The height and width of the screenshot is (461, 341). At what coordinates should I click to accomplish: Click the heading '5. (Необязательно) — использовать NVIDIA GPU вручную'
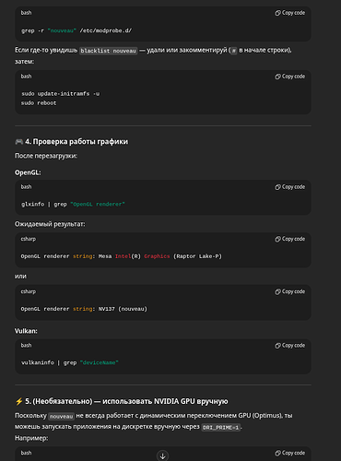coord(126,401)
